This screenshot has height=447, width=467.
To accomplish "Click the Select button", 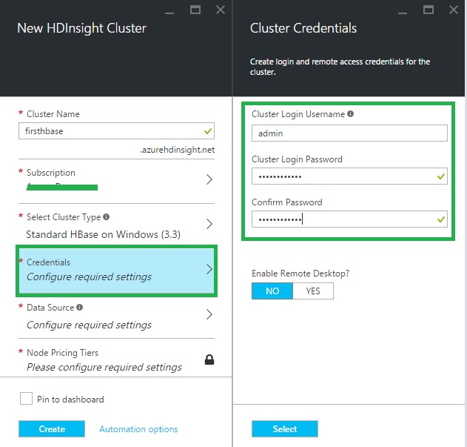I will coord(284,428).
